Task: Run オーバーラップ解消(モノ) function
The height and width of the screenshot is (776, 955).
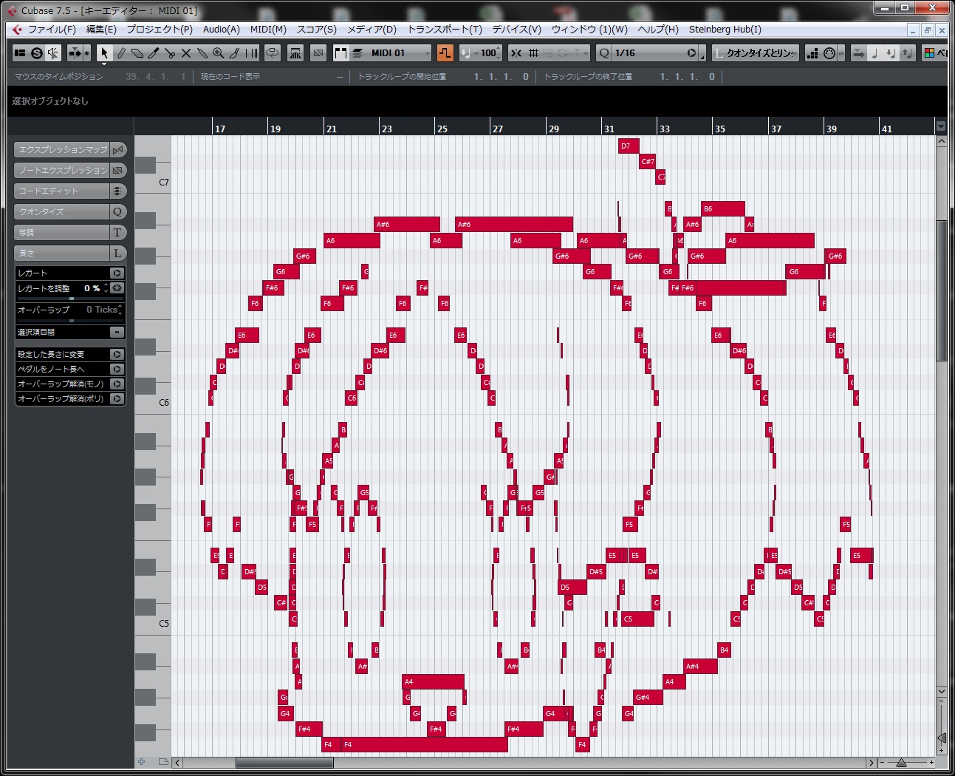Action: tap(117, 384)
